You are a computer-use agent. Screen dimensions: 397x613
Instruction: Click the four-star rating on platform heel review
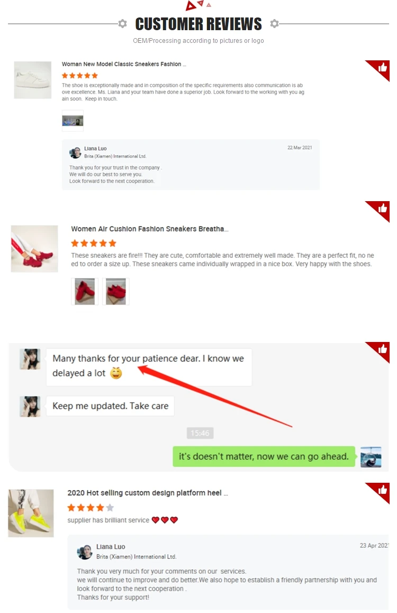[x=91, y=508]
